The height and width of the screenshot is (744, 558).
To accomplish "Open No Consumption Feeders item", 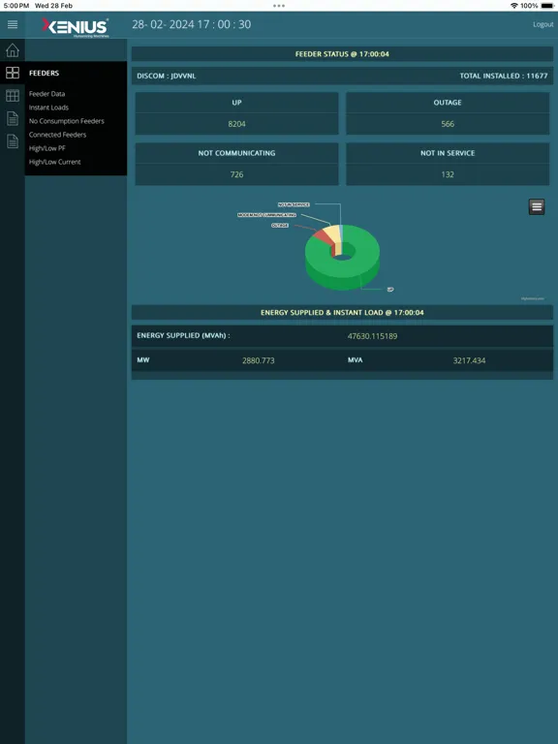I will point(67,121).
